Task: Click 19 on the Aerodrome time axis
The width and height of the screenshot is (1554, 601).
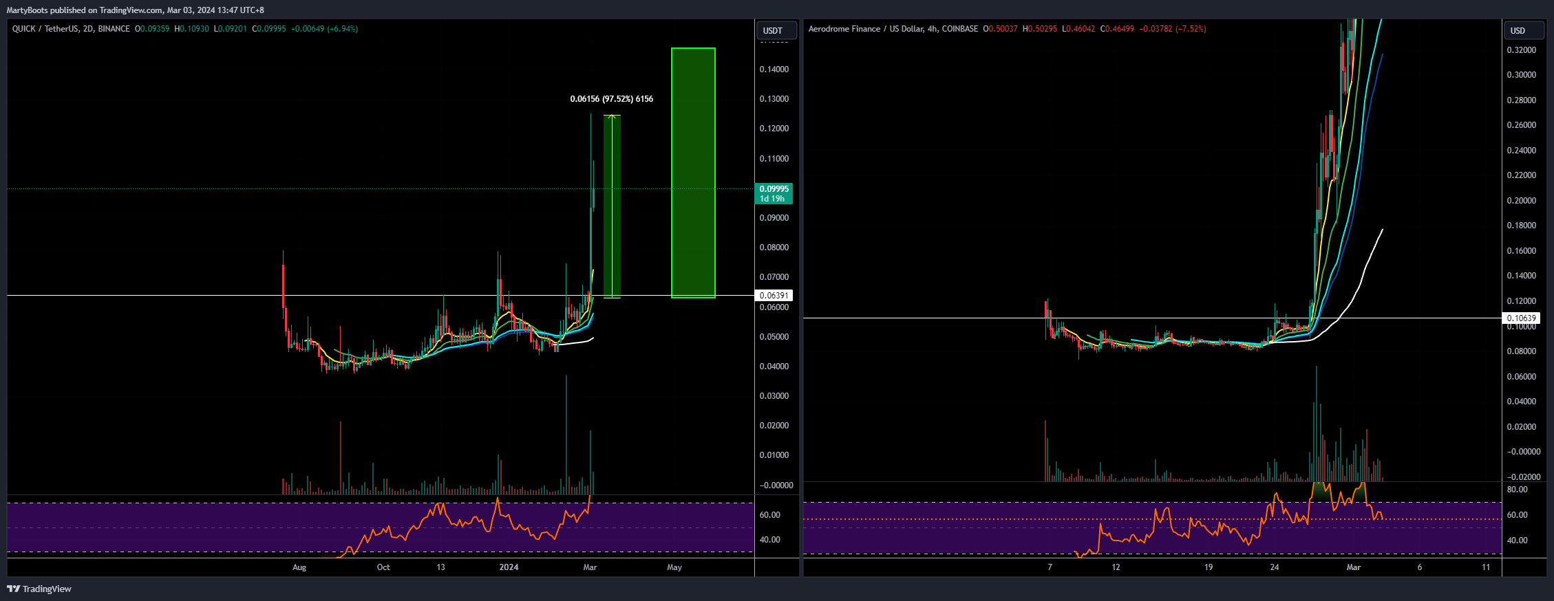Action: [x=1209, y=567]
